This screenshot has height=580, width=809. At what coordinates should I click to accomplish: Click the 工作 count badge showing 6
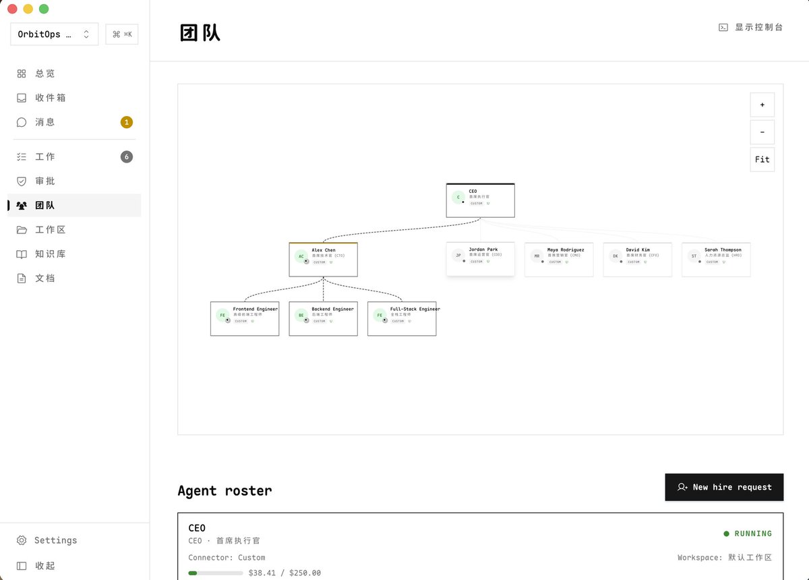click(127, 156)
